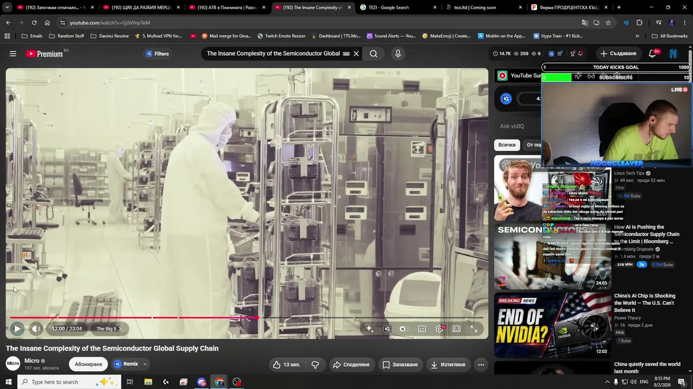Open vidIQ Filters button
Screen dimensions: 693x389
[158, 53]
